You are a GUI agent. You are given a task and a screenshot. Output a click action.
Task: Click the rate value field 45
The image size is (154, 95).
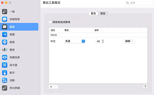pyautogui.click(x=98, y=41)
